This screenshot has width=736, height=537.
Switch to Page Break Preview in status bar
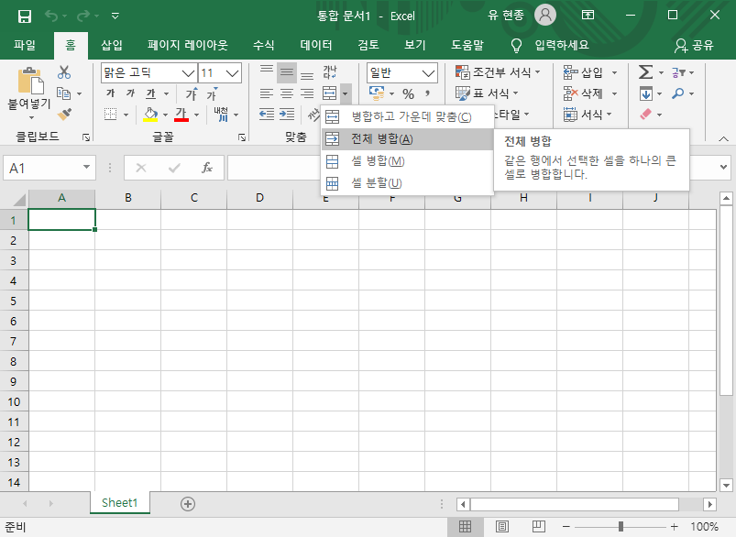[538, 527]
